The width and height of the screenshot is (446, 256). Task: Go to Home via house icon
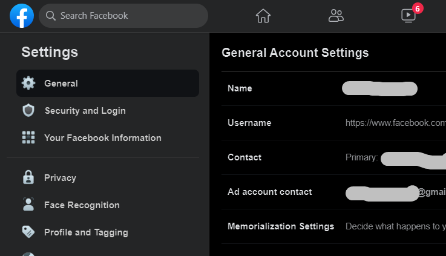point(263,16)
